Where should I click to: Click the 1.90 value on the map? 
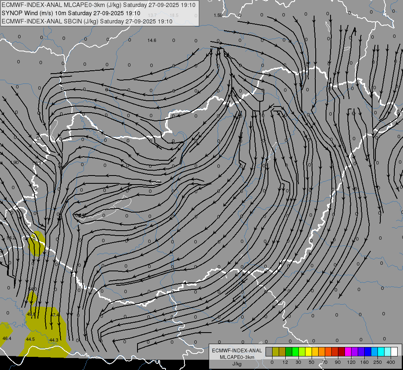[x=14, y=162]
